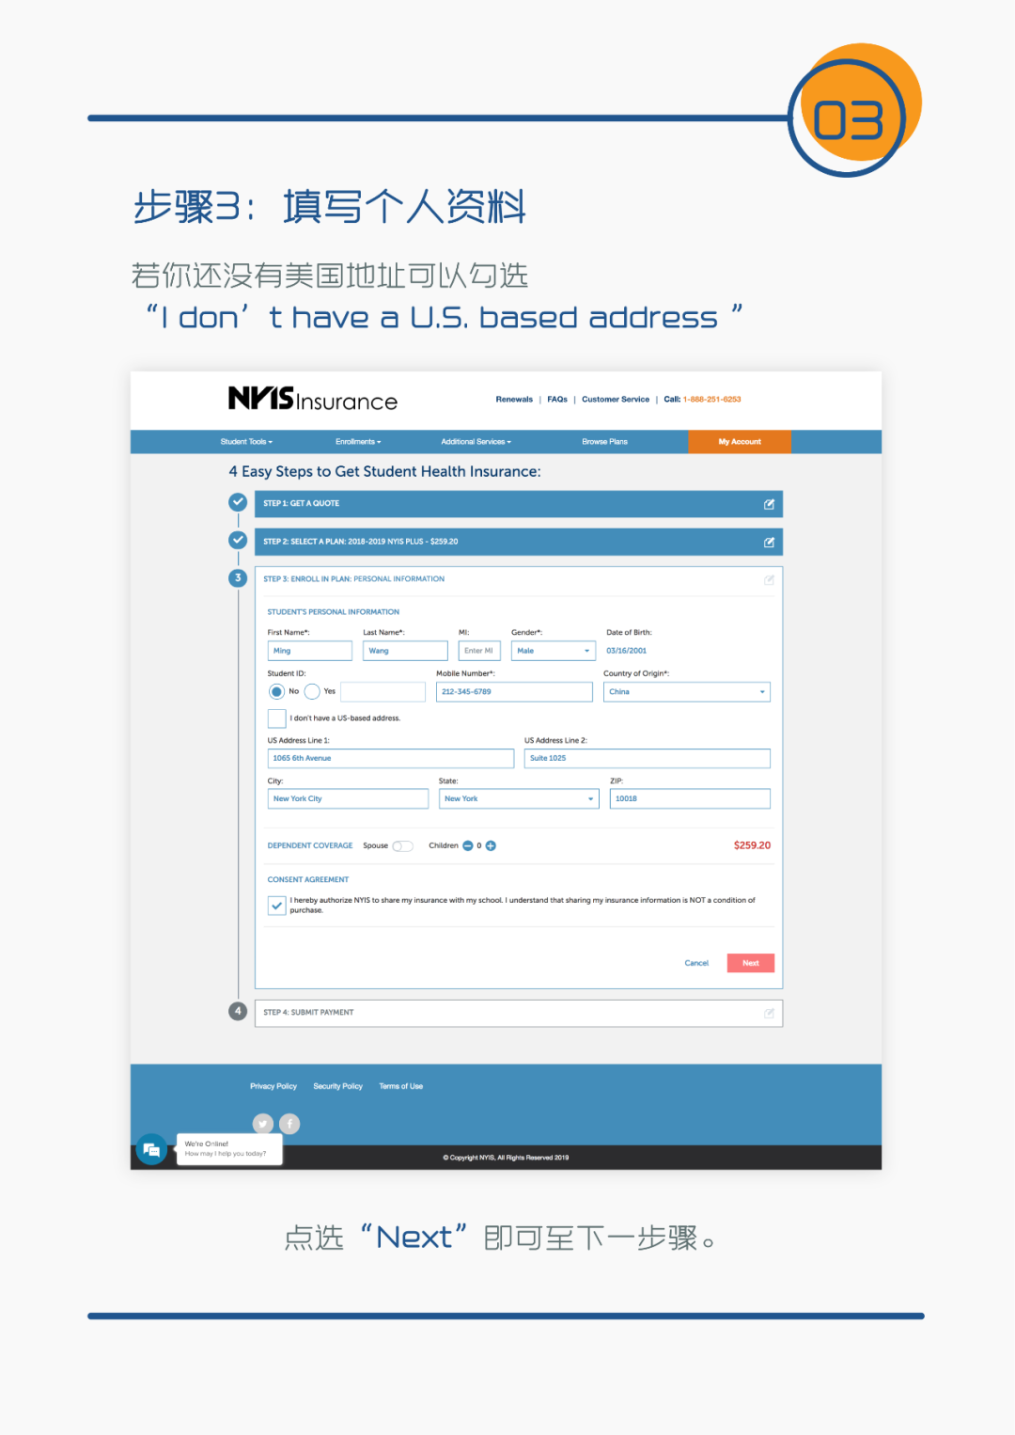
Task: Increase children count with plus icon
Action: (x=491, y=845)
